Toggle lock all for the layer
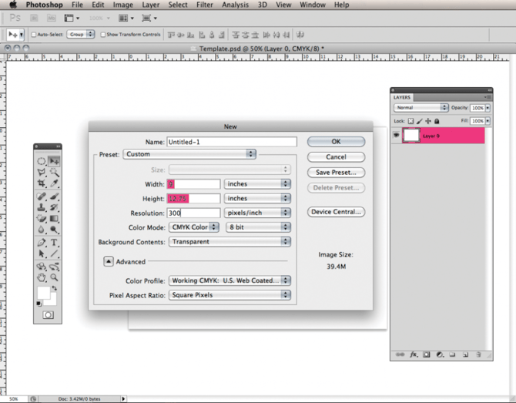Screen dimensions: 516x403 (x=437, y=121)
